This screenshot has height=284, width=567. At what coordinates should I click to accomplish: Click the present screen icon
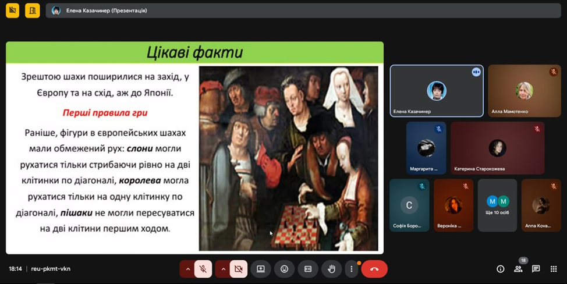coord(261,269)
